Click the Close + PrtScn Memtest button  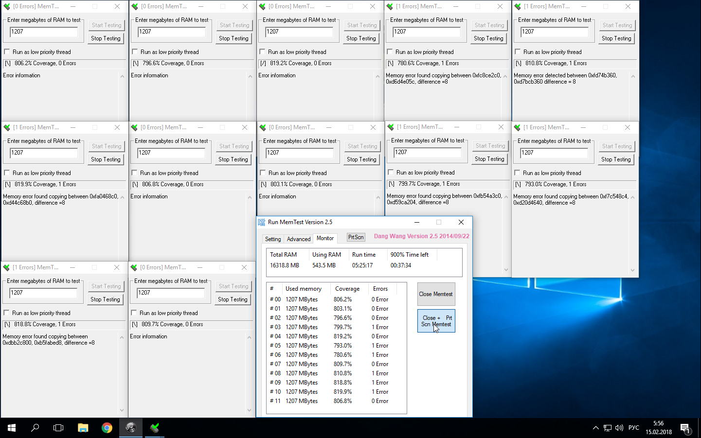click(x=436, y=321)
